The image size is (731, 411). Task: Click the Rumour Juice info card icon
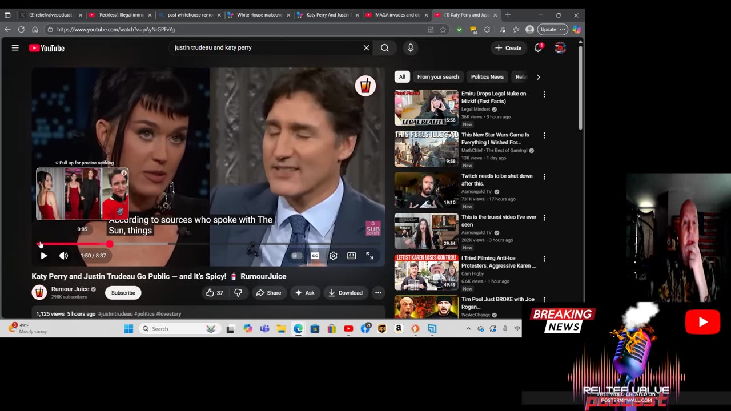(x=365, y=86)
